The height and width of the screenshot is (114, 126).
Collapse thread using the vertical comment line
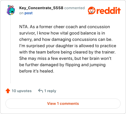10,50
